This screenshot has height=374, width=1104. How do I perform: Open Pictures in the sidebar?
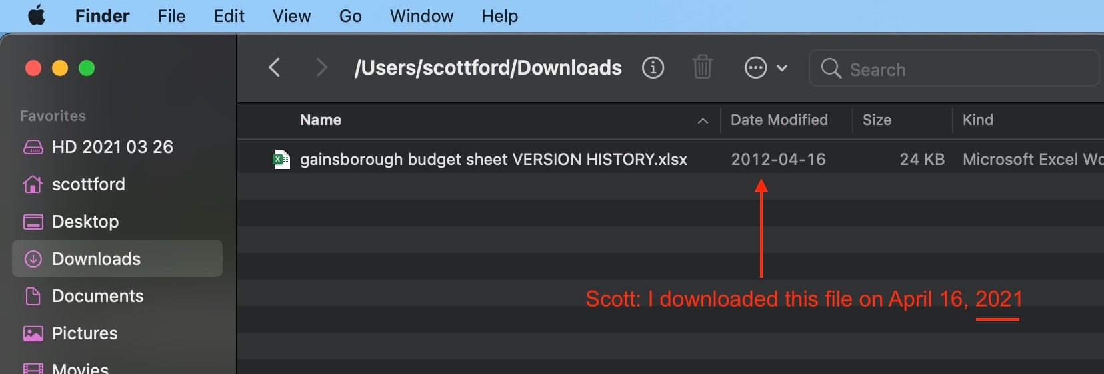(x=85, y=333)
